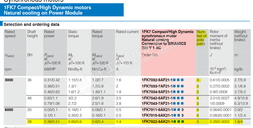Select the "6000" rated speed row label
253x128 pixels.
point(9,110)
